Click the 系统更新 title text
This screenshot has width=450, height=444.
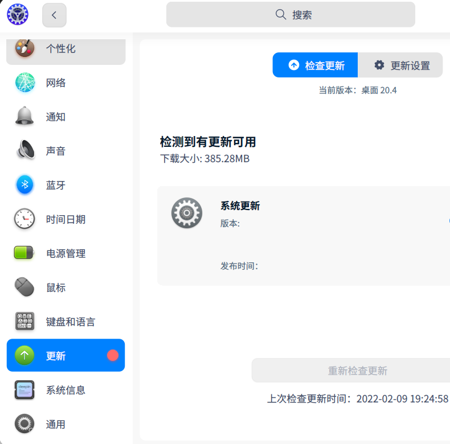tap(240, 205)
